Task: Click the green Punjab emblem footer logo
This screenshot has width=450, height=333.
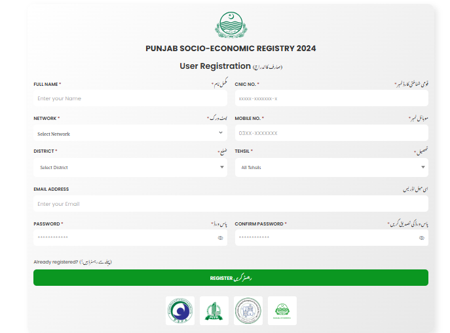Action: (282, 311)
